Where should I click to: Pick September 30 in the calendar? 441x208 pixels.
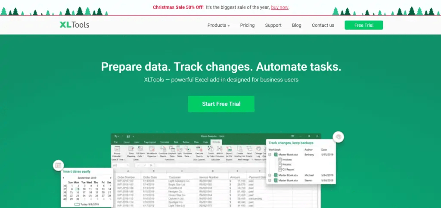click(78, 199)
